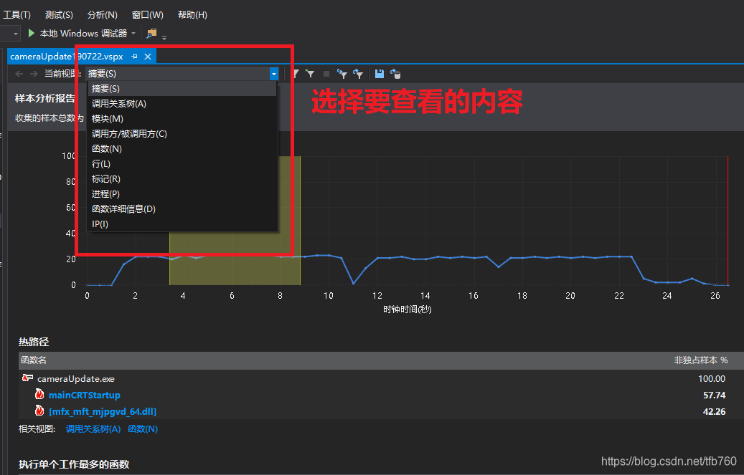Click the 函数名 column header
The image size is (744, 475).
(x=34, y=360)
